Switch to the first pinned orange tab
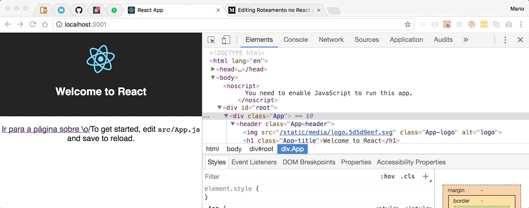Screen dimensions: 529x208 [43, 10]
